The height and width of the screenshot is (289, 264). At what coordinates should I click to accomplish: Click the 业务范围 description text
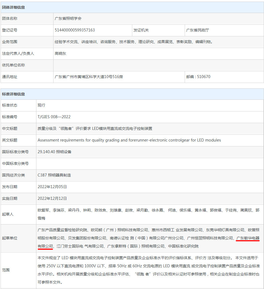[134, 42]
